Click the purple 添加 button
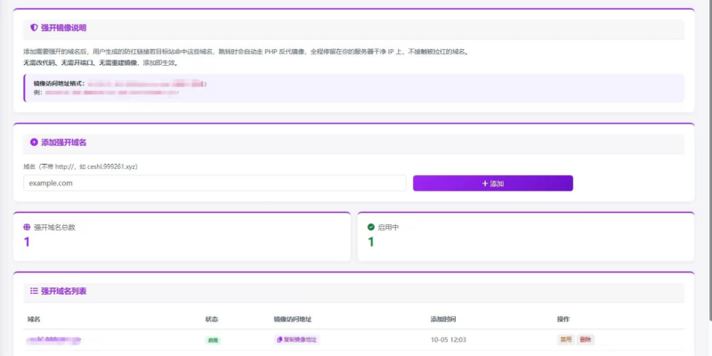The image size is (712, 356). coord(493,183)
